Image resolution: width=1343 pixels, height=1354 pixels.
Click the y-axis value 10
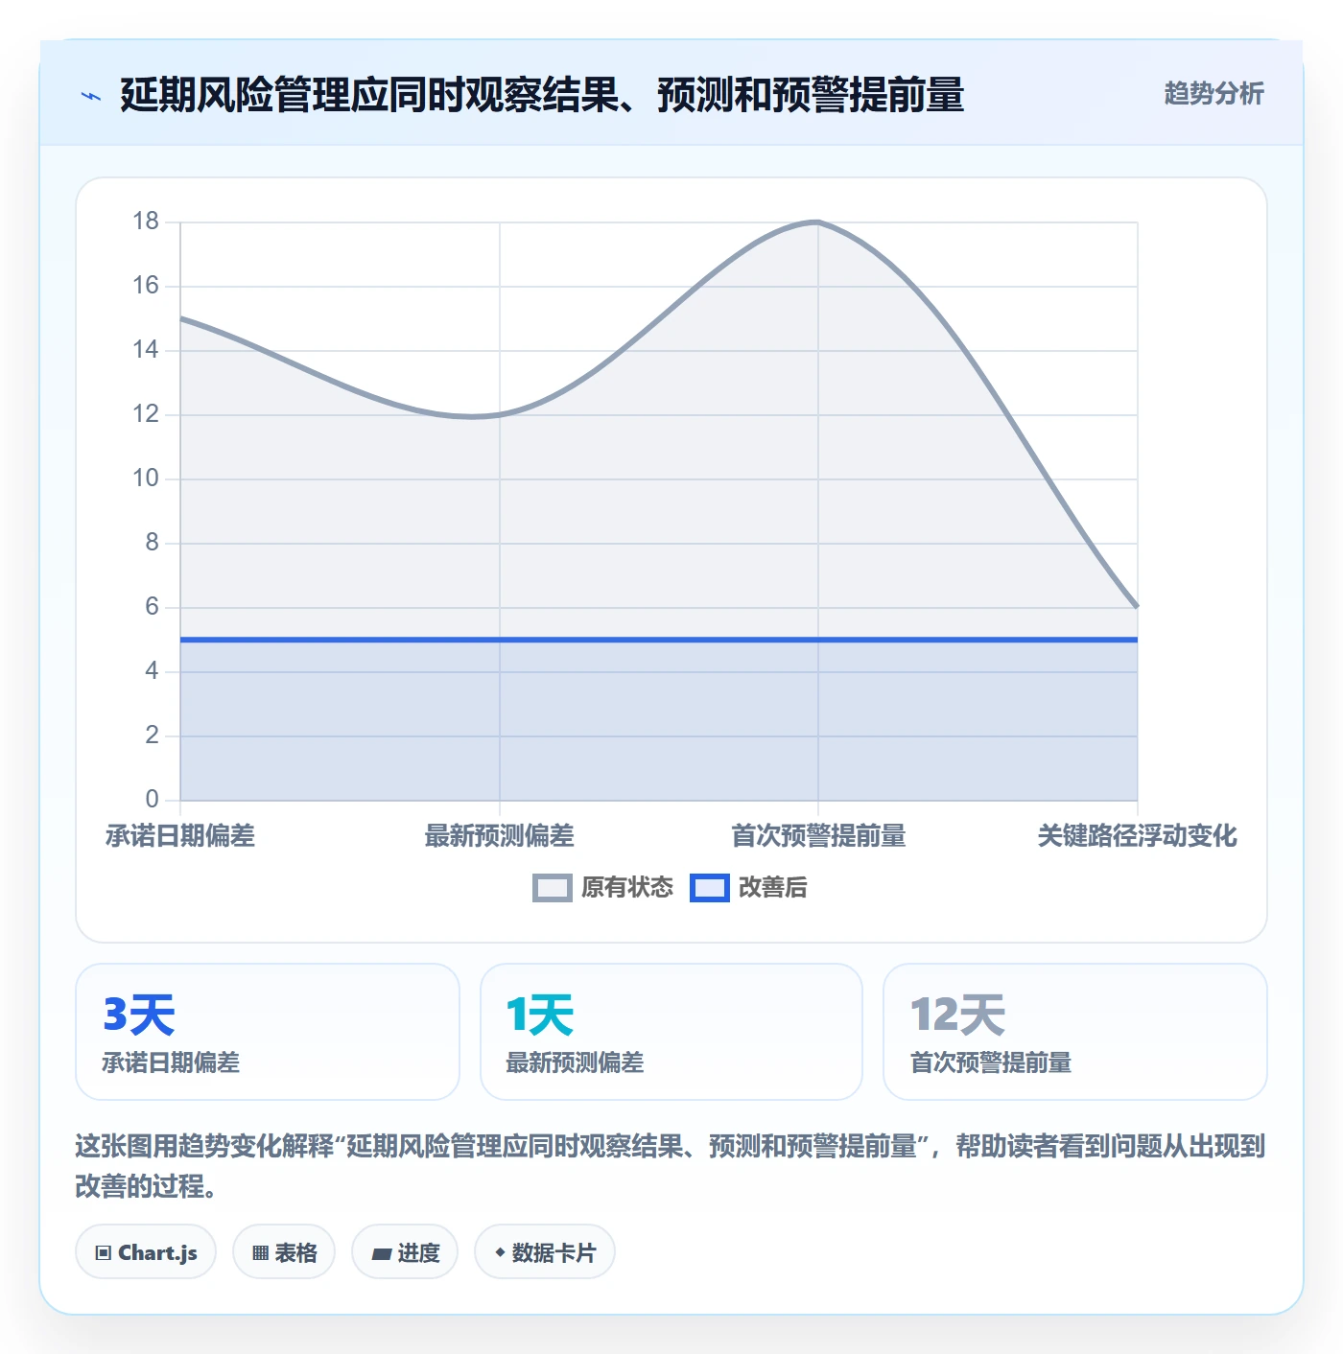146,479
